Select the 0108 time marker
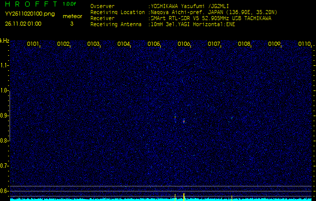The height and width of the screenshot is (201, 316). point(244,44)
